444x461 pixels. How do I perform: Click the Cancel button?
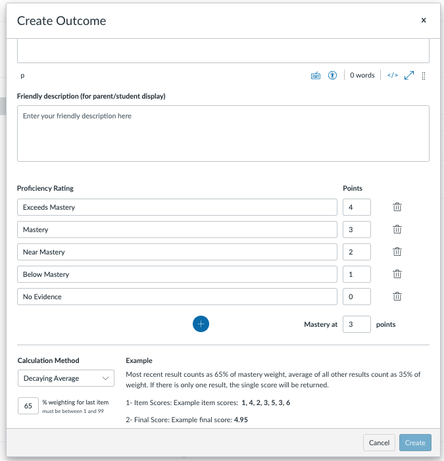point(379,443)
